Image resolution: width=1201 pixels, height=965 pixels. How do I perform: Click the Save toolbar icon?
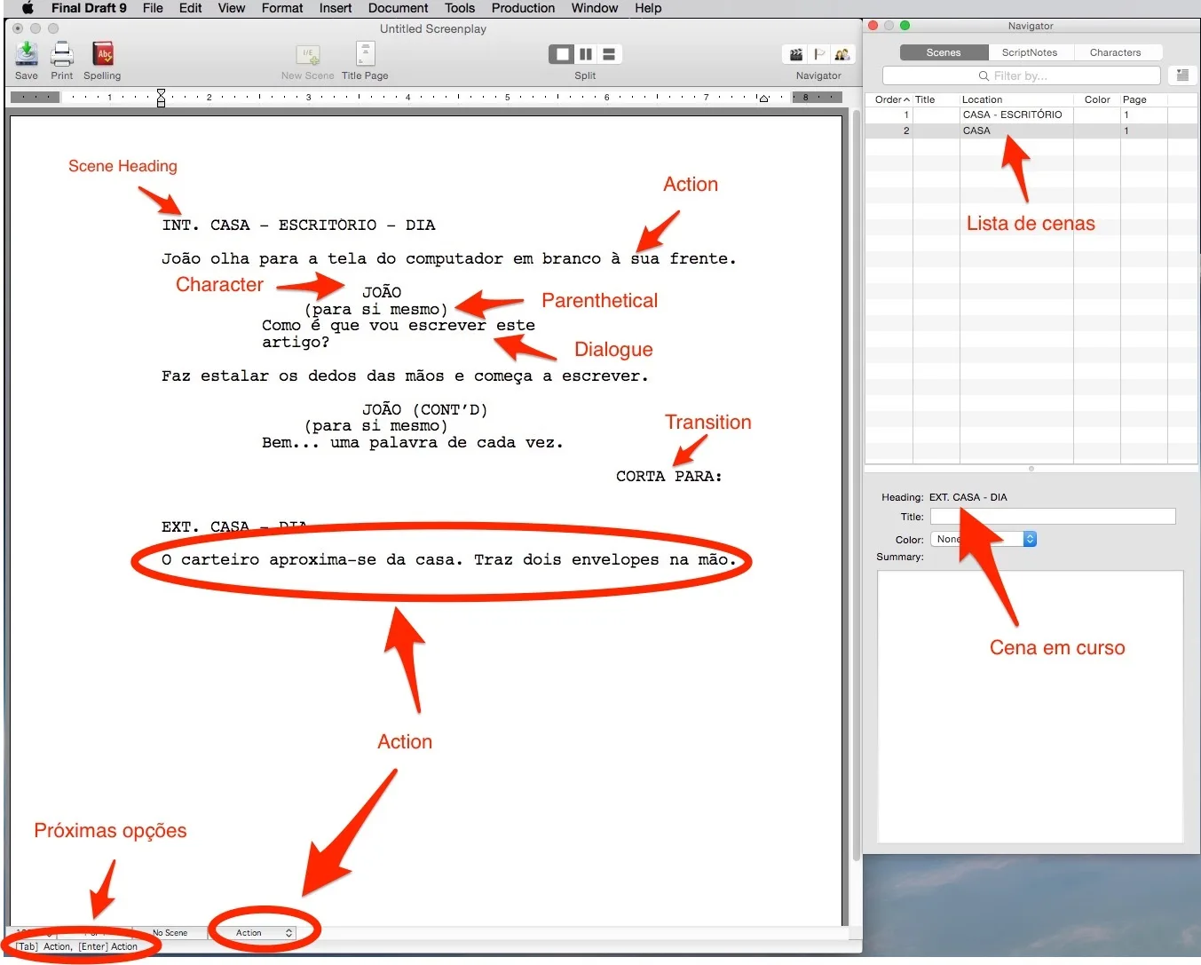[x=27, y=55]
